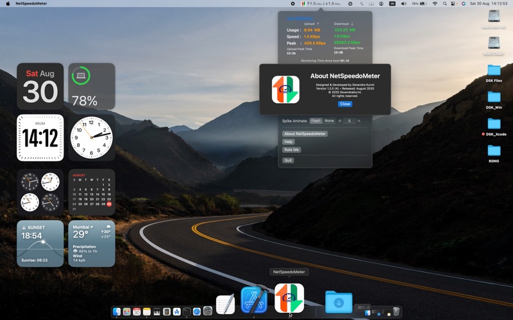Open App Store from the Dock

[x=177, y=312]
